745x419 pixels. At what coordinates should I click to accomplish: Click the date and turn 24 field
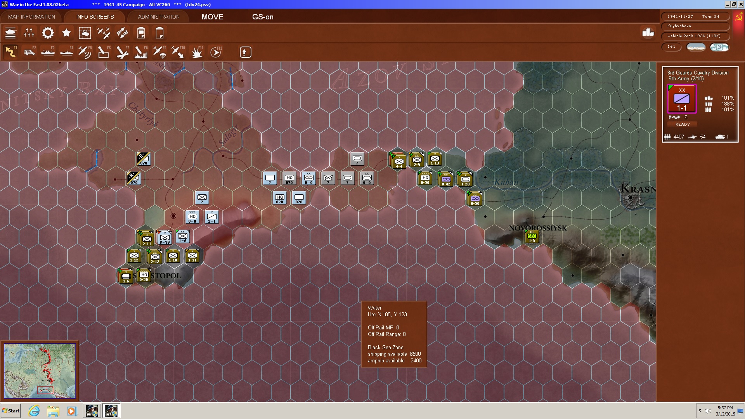pos(695,16)
